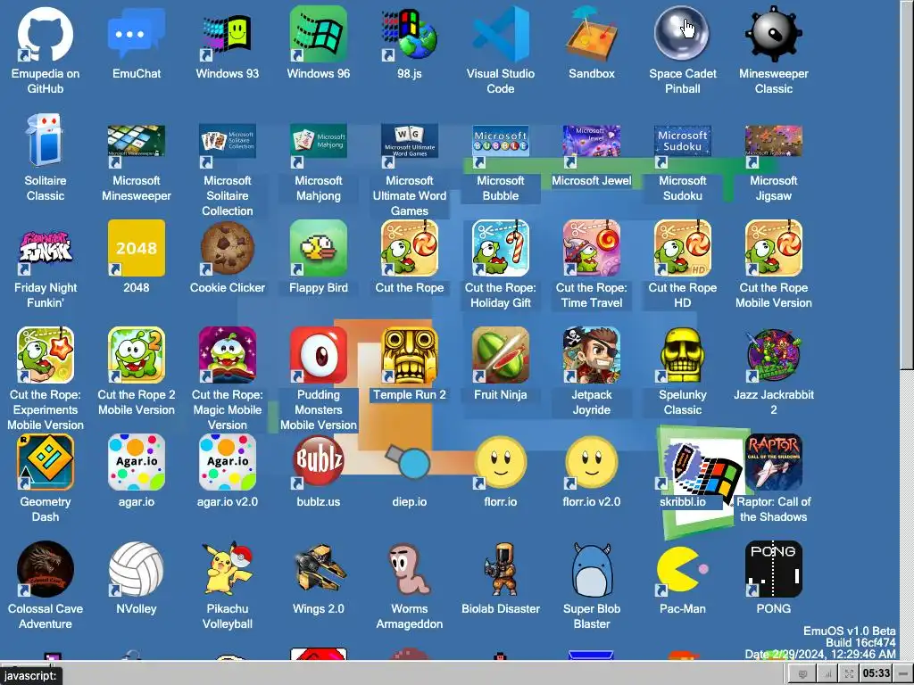This screenshot has height=685, width=914.
Task: Click the taskbar signal bars icon
Action: click(827, 674)
